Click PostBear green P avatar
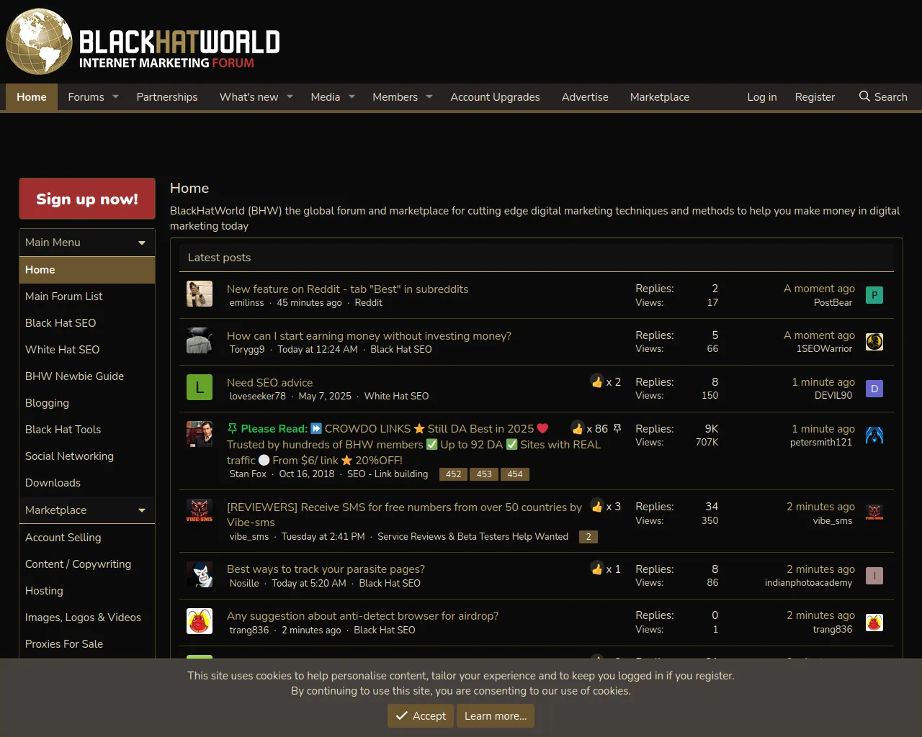The height and width of the screenshot is (737, 922). tap(874, 295)
